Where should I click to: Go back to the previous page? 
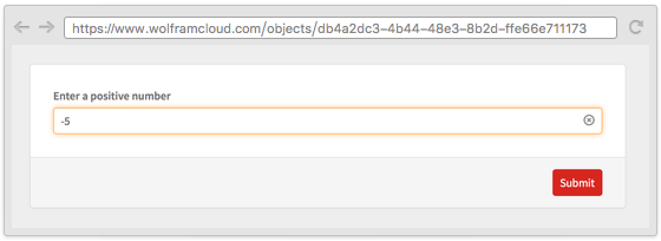coord(22,27)
